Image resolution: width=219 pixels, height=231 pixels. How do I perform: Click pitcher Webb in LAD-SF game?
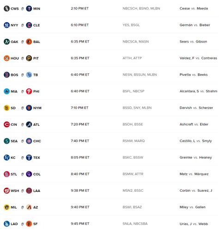pos(203,224)
